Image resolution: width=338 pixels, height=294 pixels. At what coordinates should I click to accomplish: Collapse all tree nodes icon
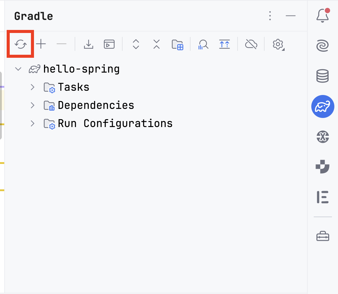[157, 44]
